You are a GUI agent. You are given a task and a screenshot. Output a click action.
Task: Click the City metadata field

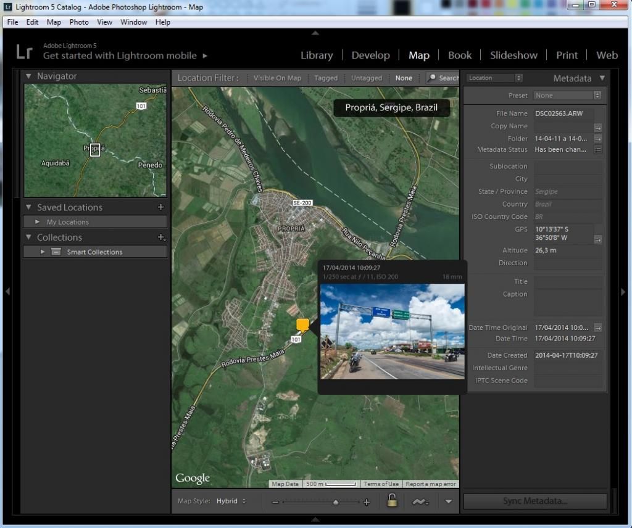(568, 179)
